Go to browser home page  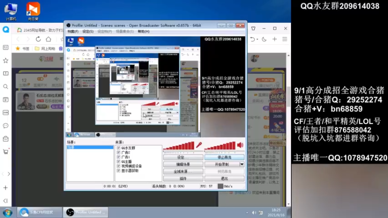[48, 39]
